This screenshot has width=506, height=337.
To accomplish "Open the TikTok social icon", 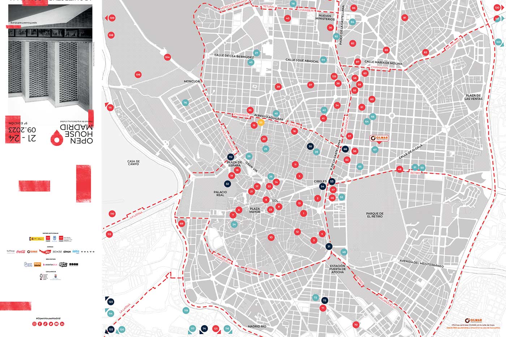I will pos(46,324).
